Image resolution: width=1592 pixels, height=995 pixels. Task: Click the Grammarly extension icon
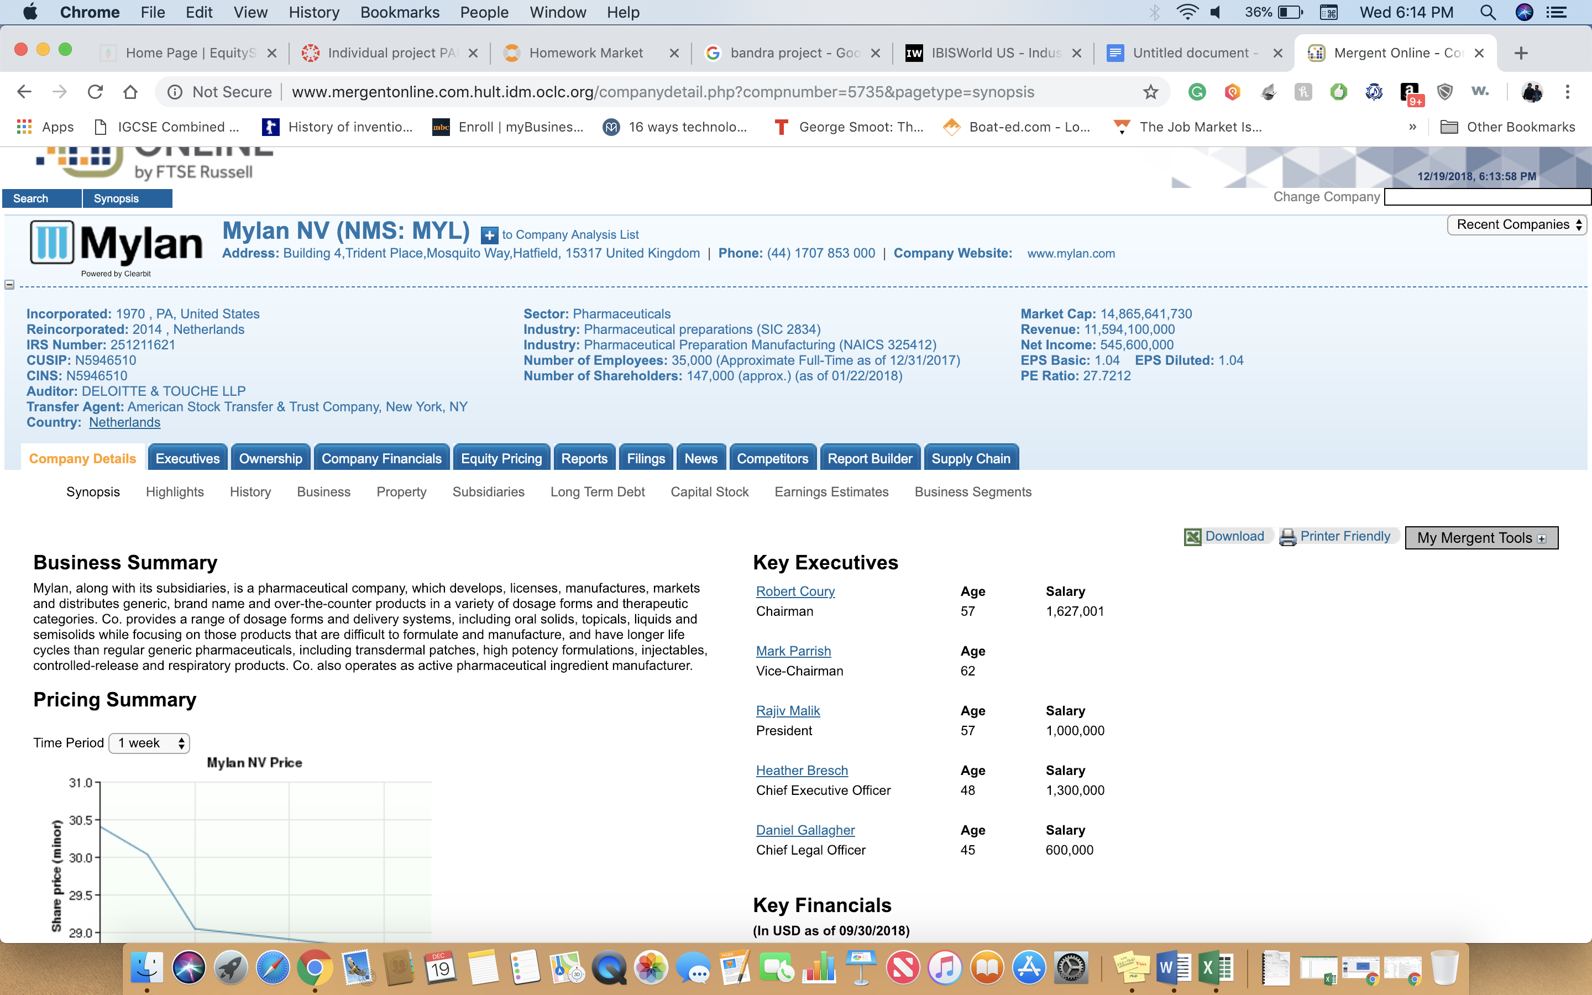coord(1197,92)
